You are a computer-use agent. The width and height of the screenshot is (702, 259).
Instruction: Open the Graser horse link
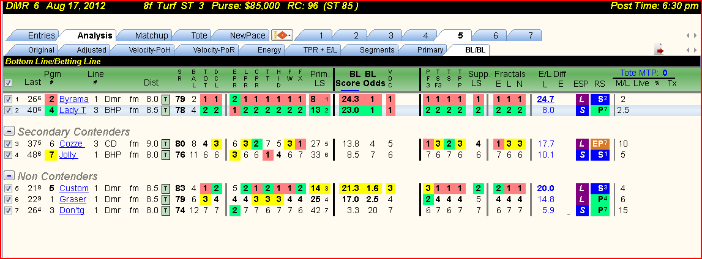[x=73, y=199]
